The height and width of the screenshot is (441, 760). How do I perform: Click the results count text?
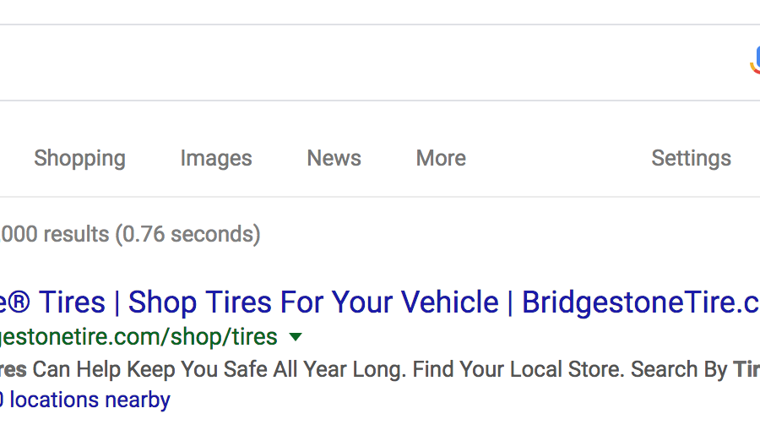click(x=55, y=234)
